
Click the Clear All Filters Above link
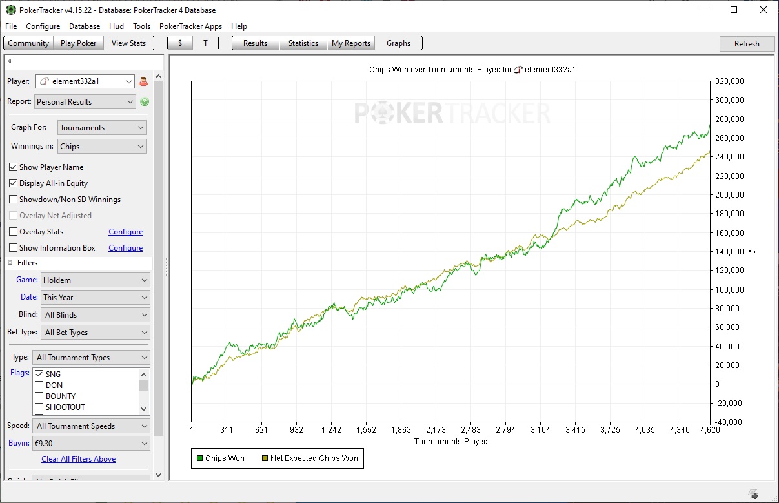pyautogui.click(x=79, y=459)
